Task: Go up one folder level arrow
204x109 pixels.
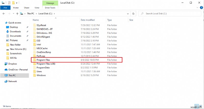Action: point(17,14)
